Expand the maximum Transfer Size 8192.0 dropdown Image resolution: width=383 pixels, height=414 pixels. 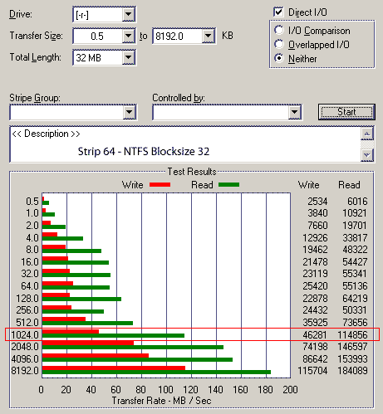click(x=208, y=36)
